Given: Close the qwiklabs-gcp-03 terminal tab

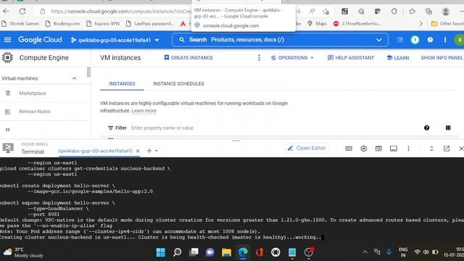Looking at the screenshot, I should (x=138, y=151).
